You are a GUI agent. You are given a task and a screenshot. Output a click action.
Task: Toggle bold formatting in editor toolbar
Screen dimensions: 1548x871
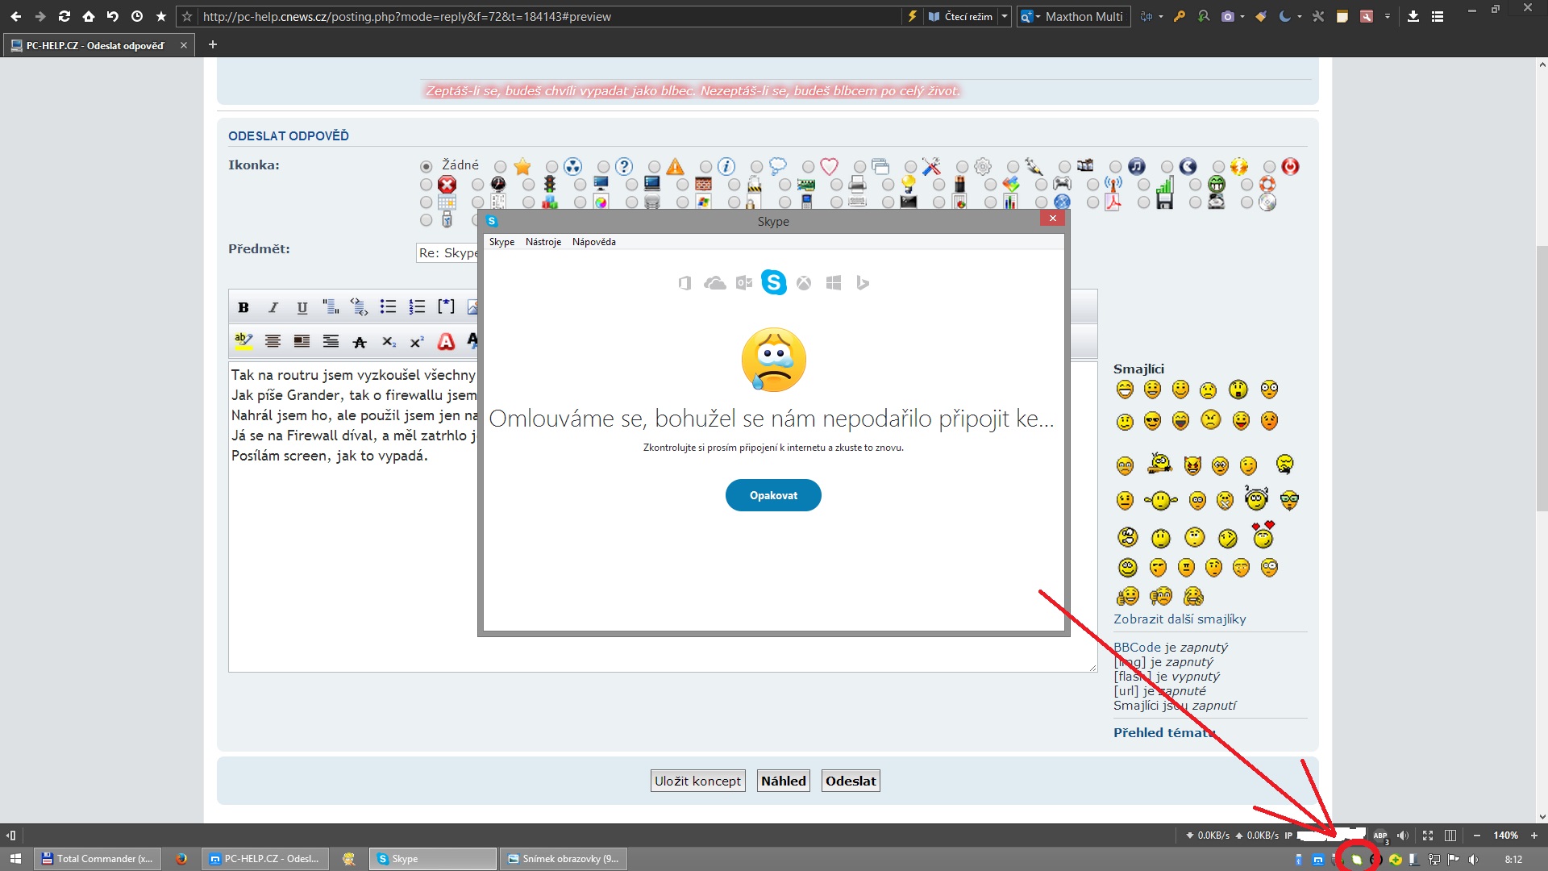click(243, 307)
